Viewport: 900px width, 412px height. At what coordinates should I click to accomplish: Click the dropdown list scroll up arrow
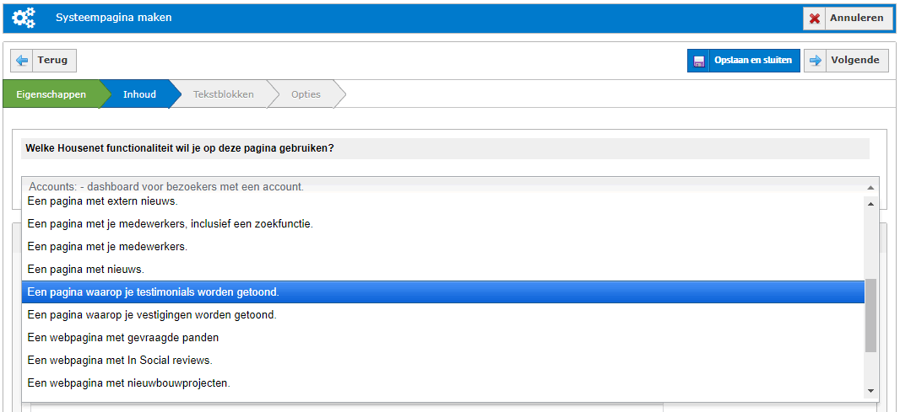pos(870,204)
